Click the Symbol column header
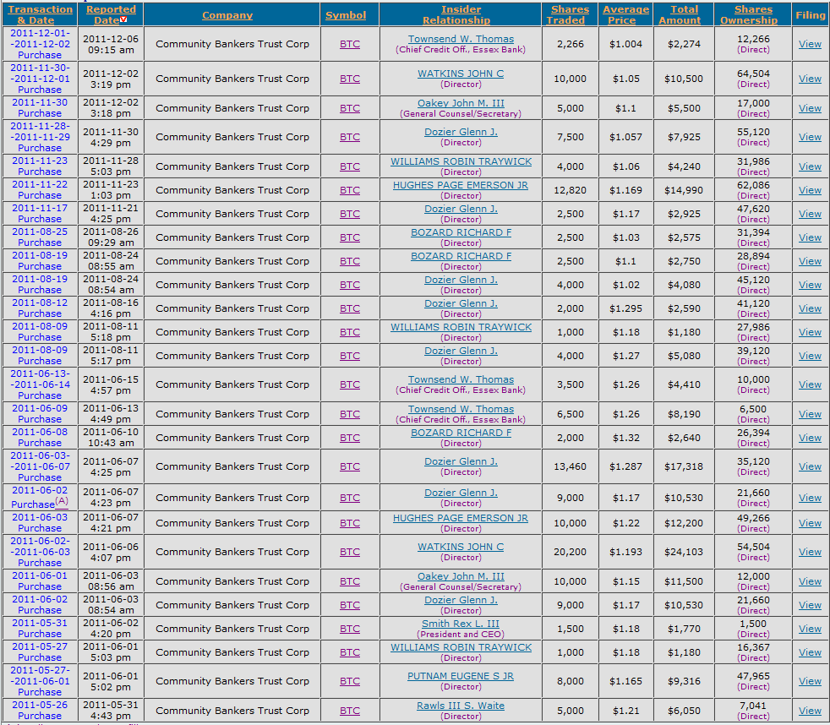Screen dimensions: 830x725 [x=346, y=15]
